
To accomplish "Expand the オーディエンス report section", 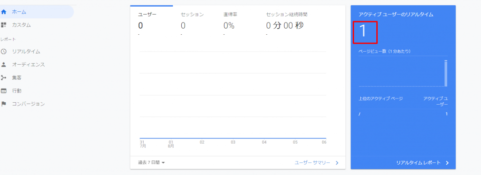I will tap(29, 65).
